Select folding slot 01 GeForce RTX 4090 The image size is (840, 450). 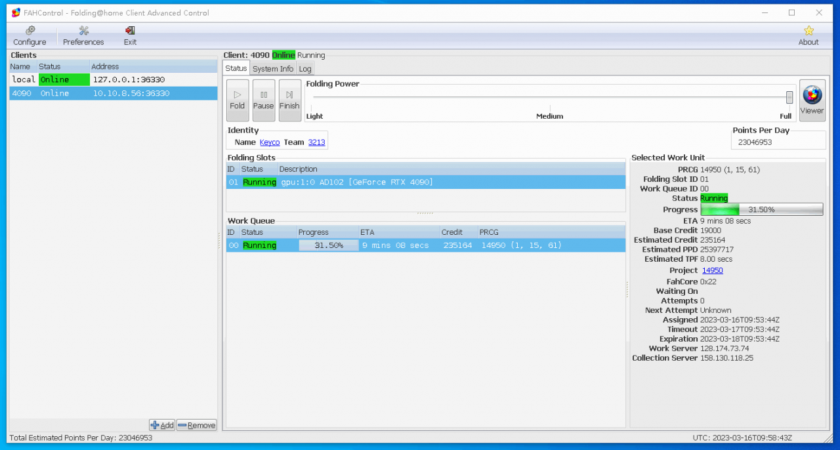(426, 182)
